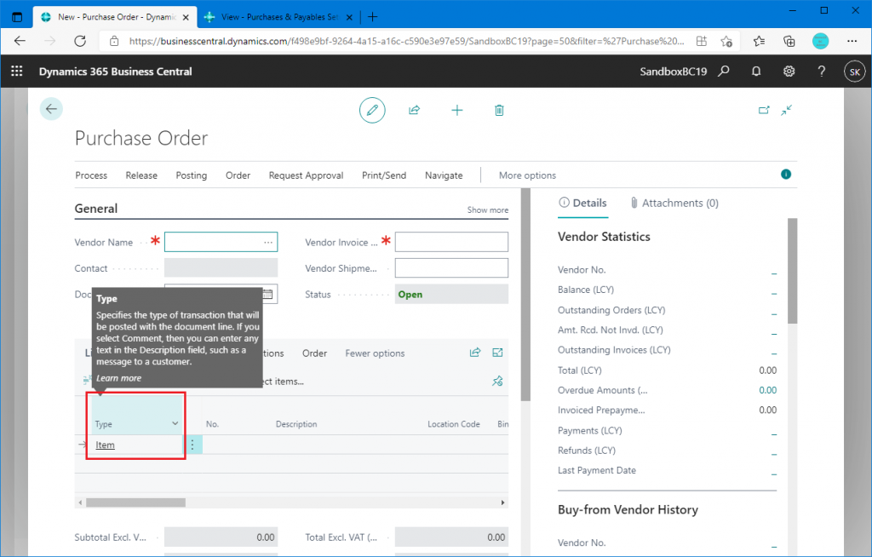872x557 pixels.
Task: Click the help question mark icon
Action: coord(821,72)
